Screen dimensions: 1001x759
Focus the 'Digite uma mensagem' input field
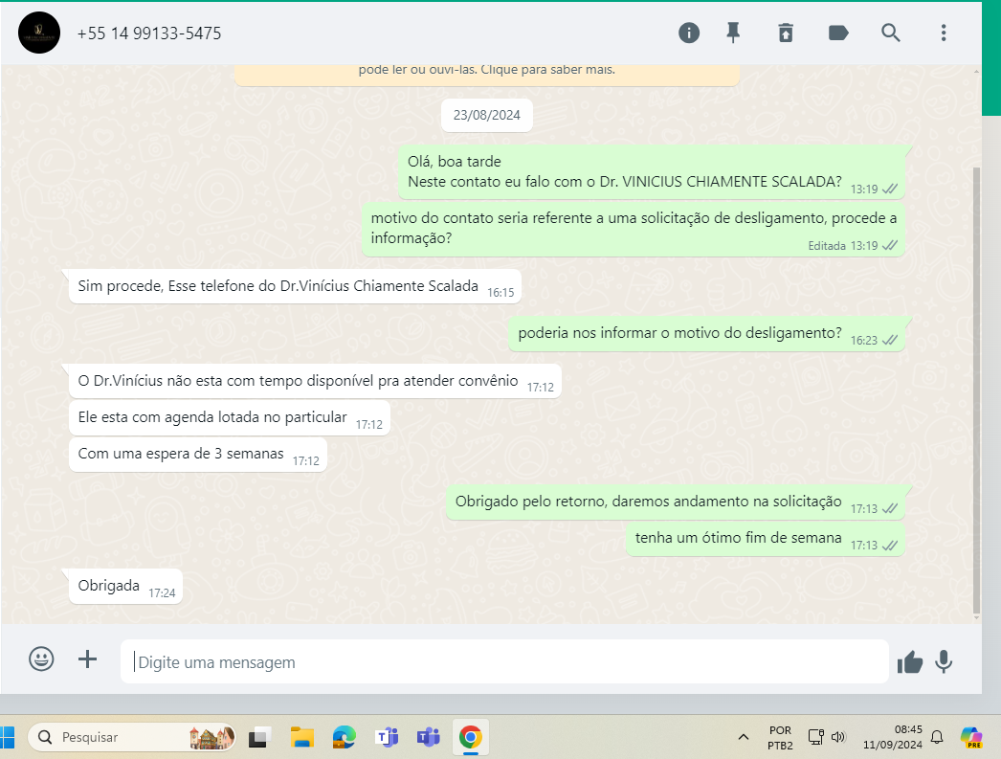pos(504,662)
